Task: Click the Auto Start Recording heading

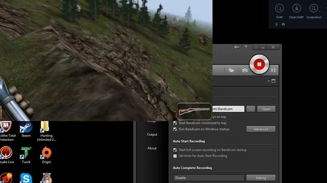Action: click(189, 141)
